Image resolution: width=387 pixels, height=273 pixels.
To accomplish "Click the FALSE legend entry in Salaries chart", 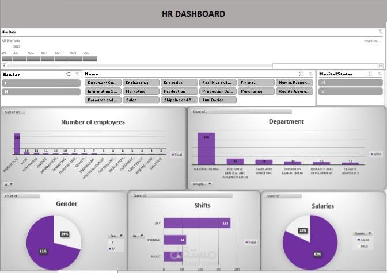I will point(363,240).
